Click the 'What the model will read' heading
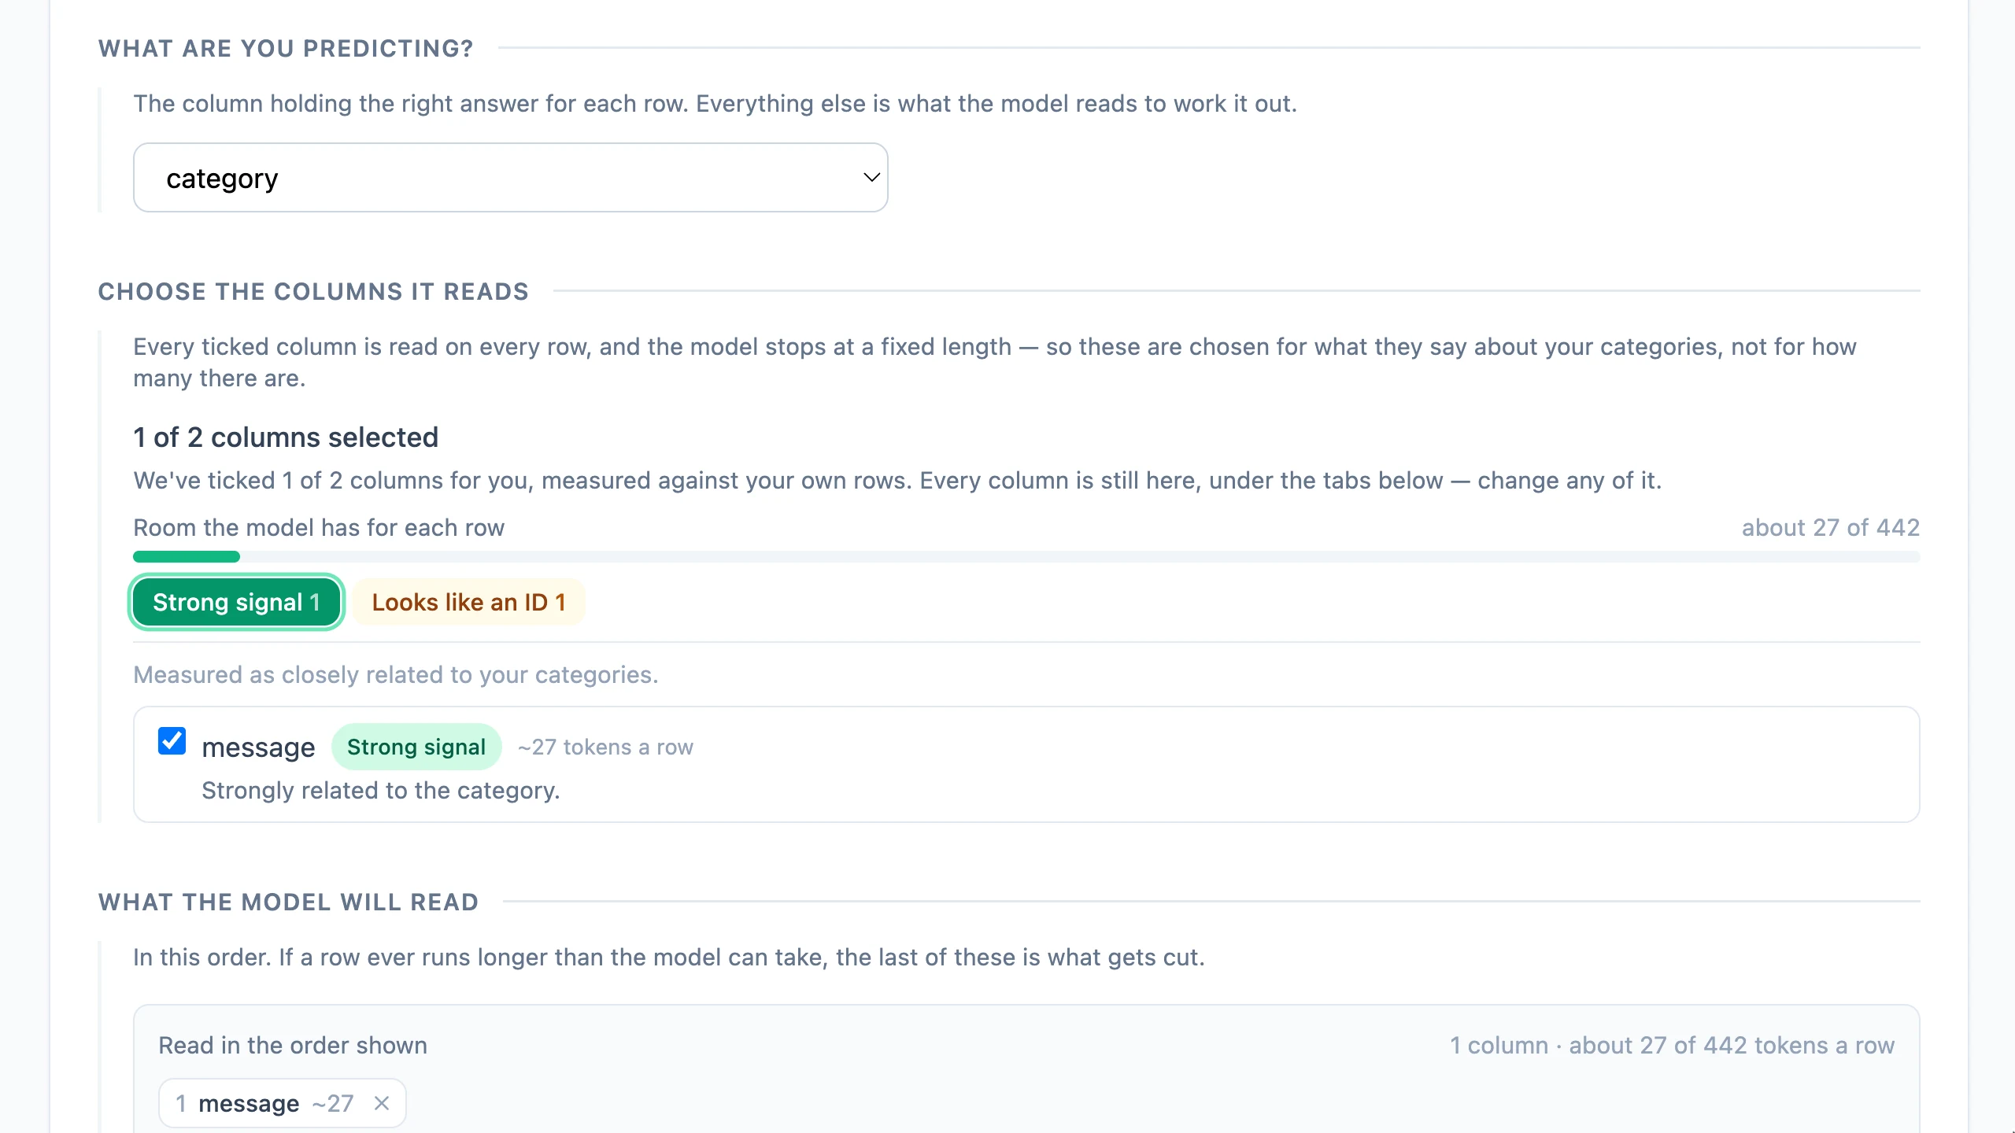Screen dimensions: 2015x1133 288,902
